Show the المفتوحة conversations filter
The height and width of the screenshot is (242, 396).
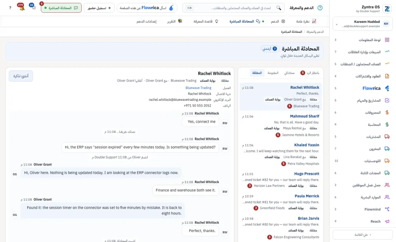[273, 73]
